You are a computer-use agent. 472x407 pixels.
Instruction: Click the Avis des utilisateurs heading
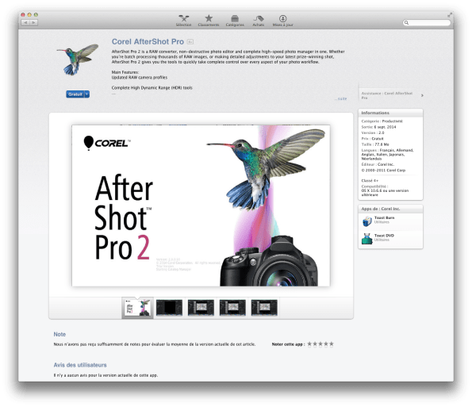[x=80, y=365]
